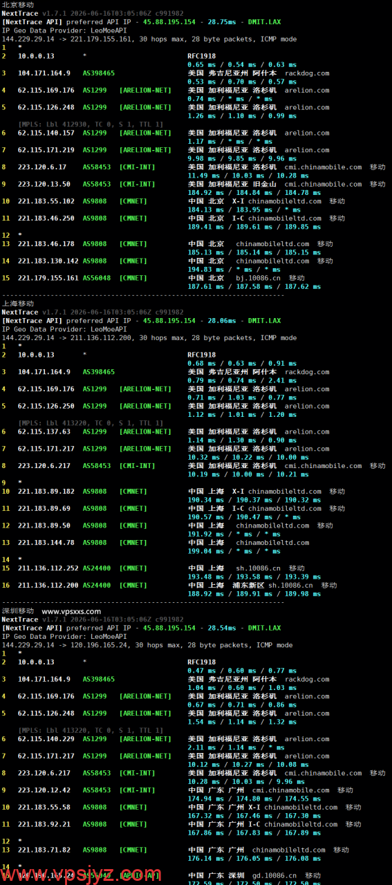
Task: Click the 浦东新区 district text
Action: coord(248,585)
